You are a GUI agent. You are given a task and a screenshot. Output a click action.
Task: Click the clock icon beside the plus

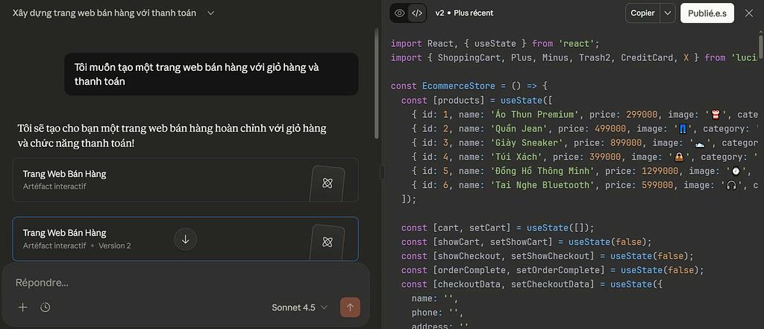tap(46, 307)
